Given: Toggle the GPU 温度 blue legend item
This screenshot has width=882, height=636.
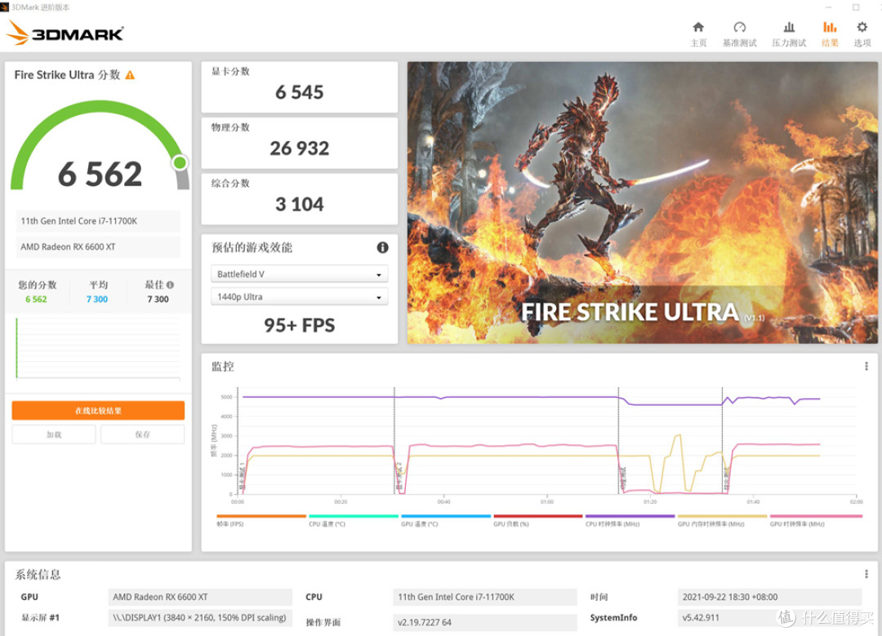Looking at the screenshot, I should [446, 521].
